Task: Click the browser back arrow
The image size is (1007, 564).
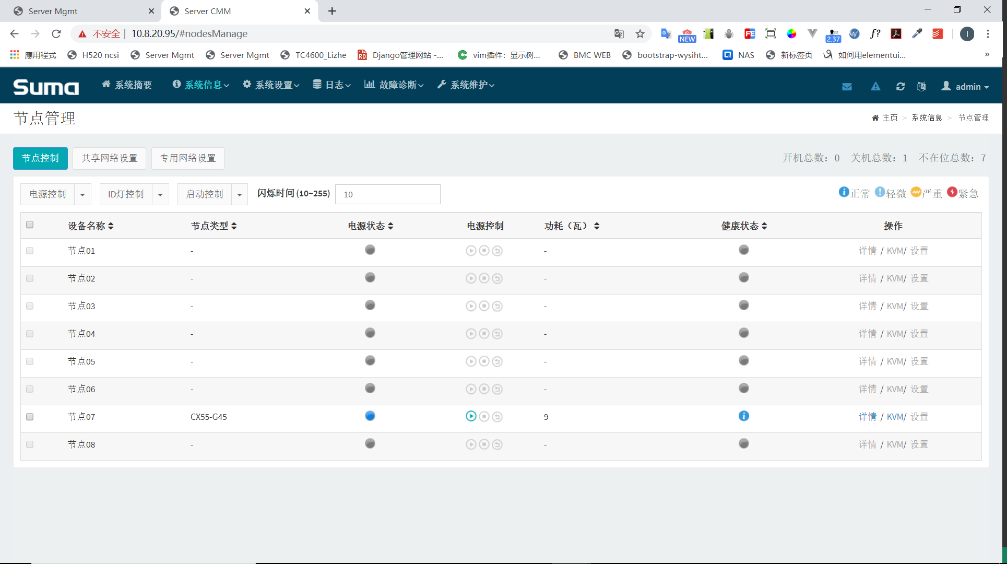Action: click(14, 34)
